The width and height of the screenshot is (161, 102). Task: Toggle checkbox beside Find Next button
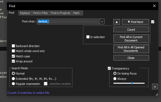(x=153, y=22)
